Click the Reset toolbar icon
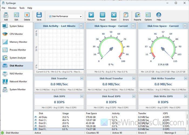This screenshot has width=189, height=135. tap(114, 15)
